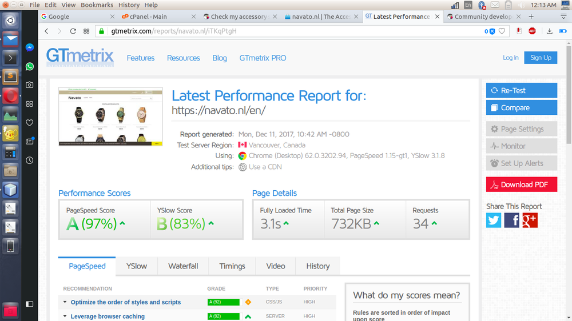Click battery saver icon in toolbar
This screenshot has width=572, height=321.
[x=563, y=31]
